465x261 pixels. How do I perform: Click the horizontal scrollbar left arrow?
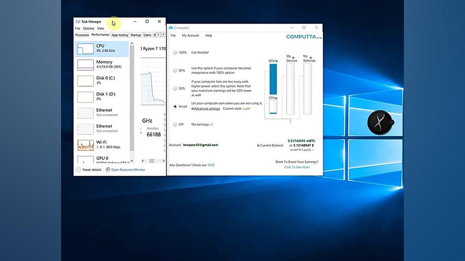(143, 161)
